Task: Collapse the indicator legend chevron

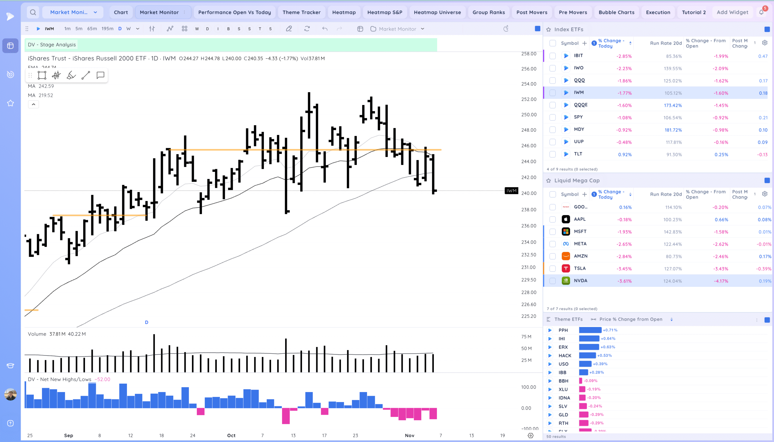Action: tap(33, 104)
